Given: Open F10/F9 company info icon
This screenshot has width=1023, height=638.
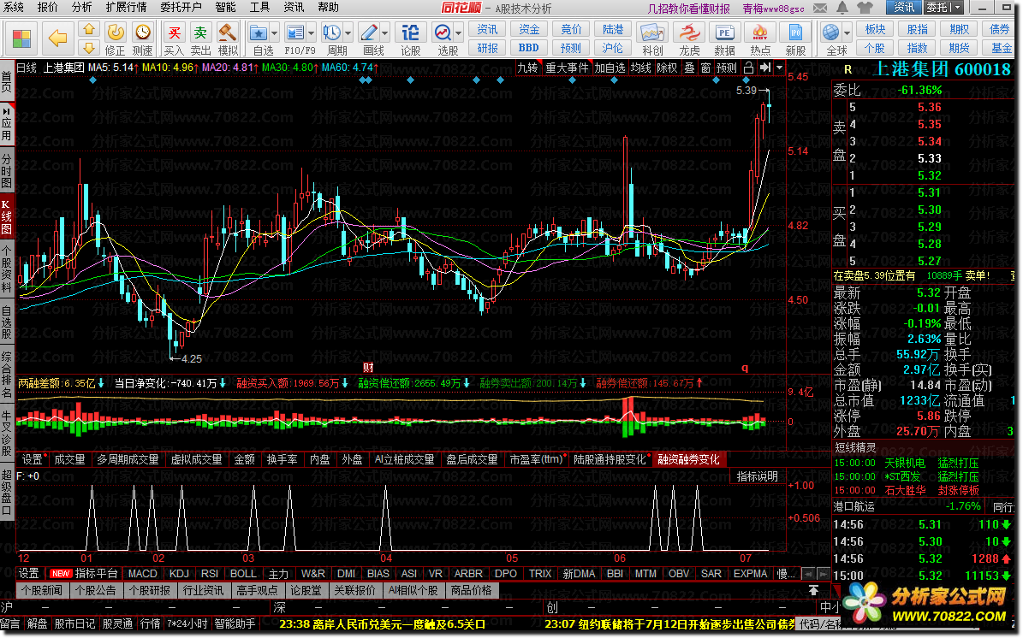Looking at the screenshot, I should 295,32.
